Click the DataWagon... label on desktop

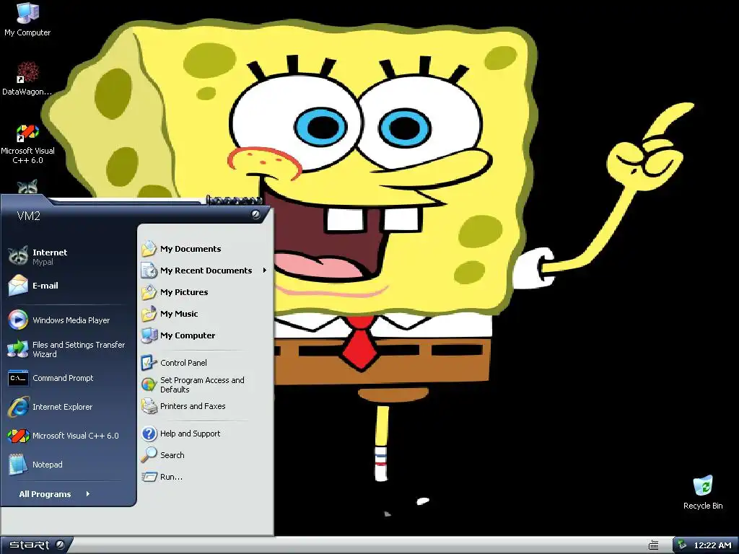[x=27, y=92]
